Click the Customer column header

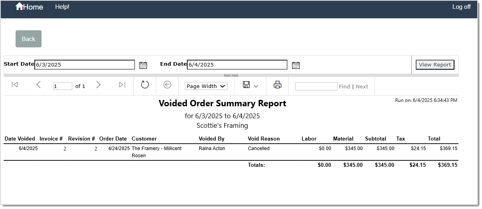click(x=144, y=139)
